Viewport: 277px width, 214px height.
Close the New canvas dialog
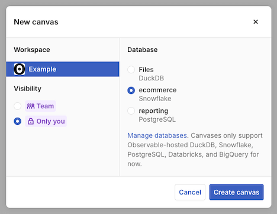tap(256, 22)
